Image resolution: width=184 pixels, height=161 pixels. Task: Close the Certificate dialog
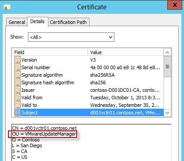[x=175, y=5]
